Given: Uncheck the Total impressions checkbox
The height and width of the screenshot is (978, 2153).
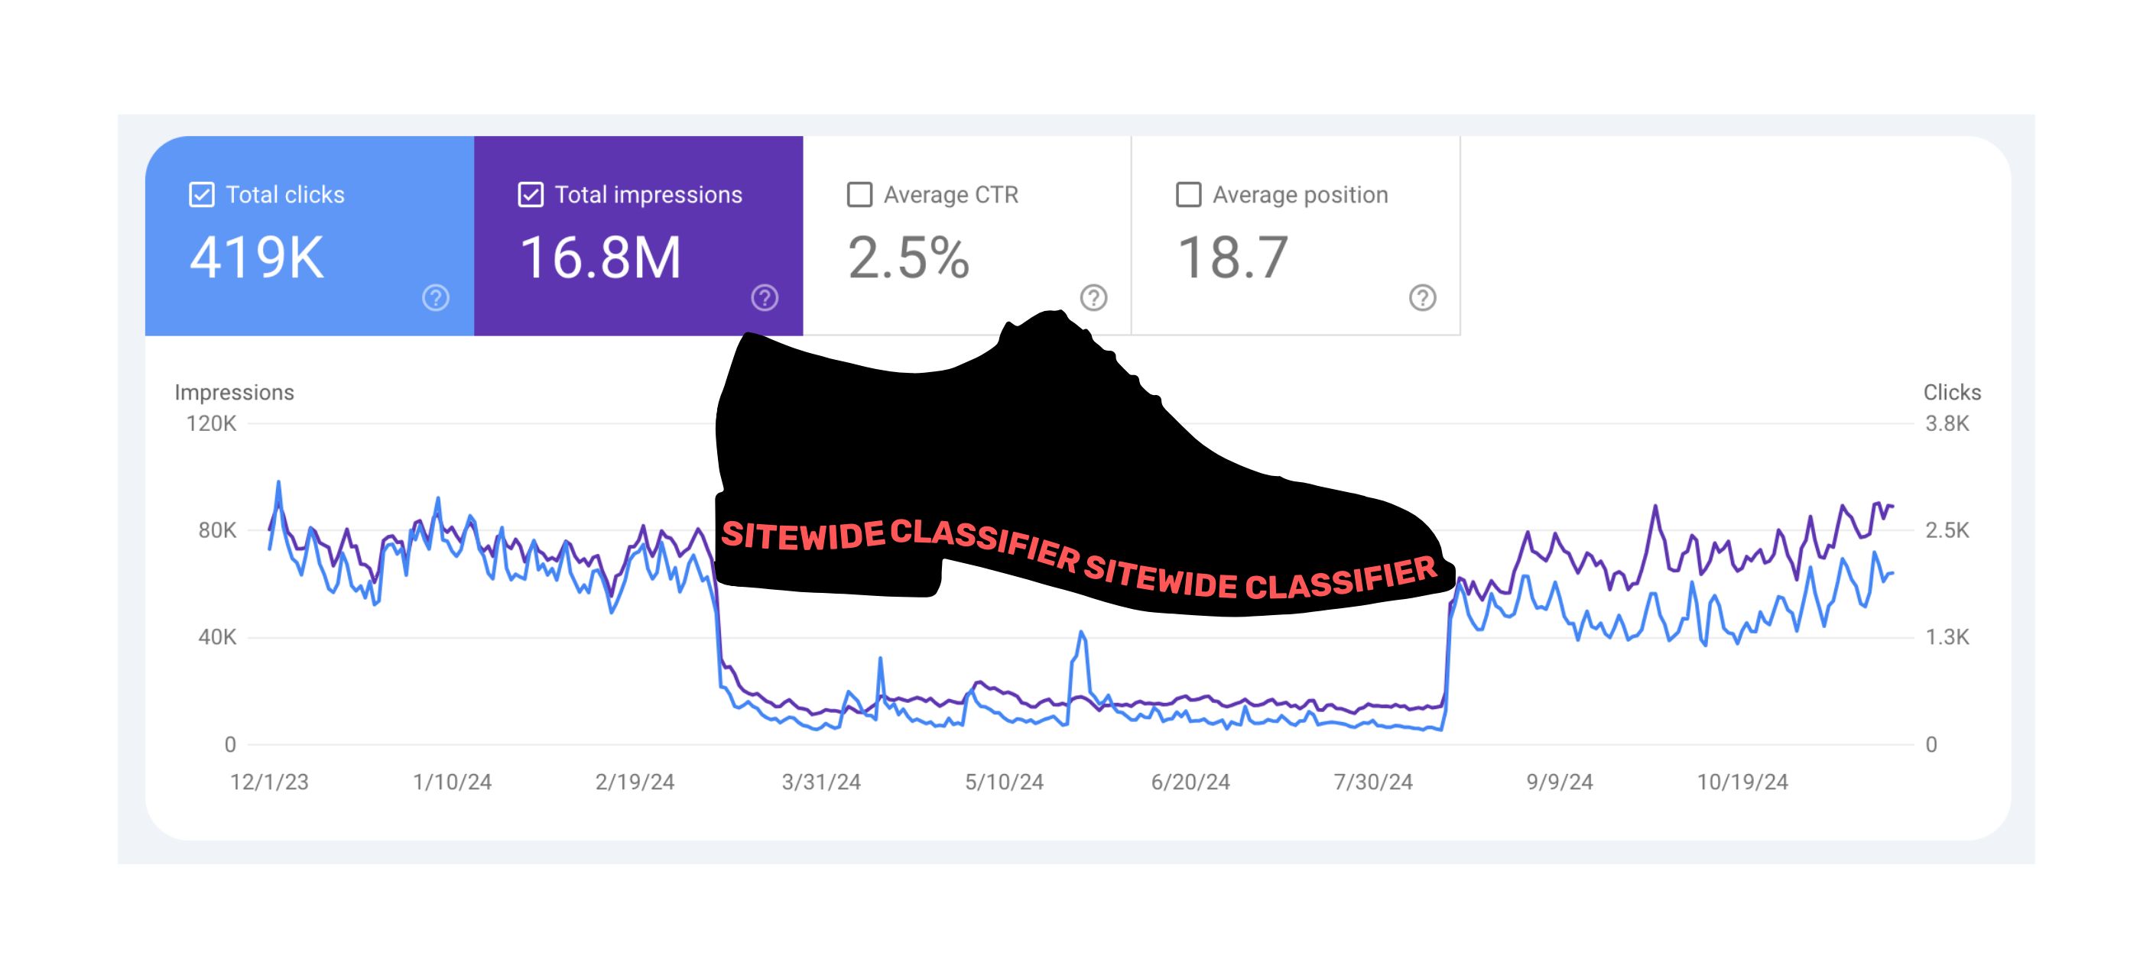Looking at the screenshot, I should pos(531,195).
